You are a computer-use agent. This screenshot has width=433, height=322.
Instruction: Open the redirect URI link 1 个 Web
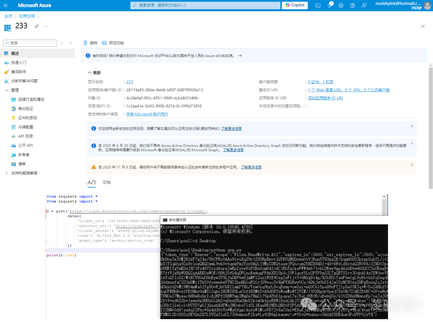pos(348,90)
